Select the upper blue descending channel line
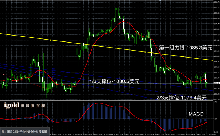220x136 pixels. 107,77
